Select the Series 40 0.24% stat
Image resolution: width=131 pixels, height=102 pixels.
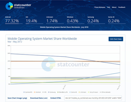point(117,20)
